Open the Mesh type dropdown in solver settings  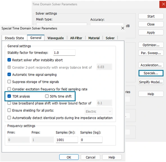(x=62, y=24)
